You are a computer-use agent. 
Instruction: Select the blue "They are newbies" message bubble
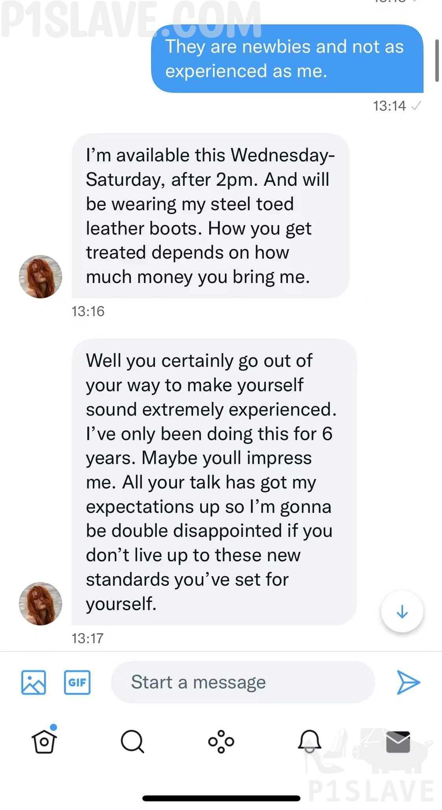coord(287,59)
